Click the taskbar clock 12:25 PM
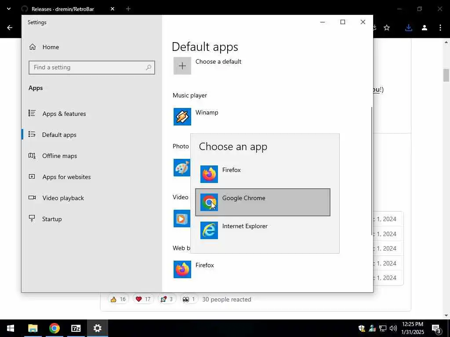This screenshot has width=450, height=337. click(x=413, y=328)
